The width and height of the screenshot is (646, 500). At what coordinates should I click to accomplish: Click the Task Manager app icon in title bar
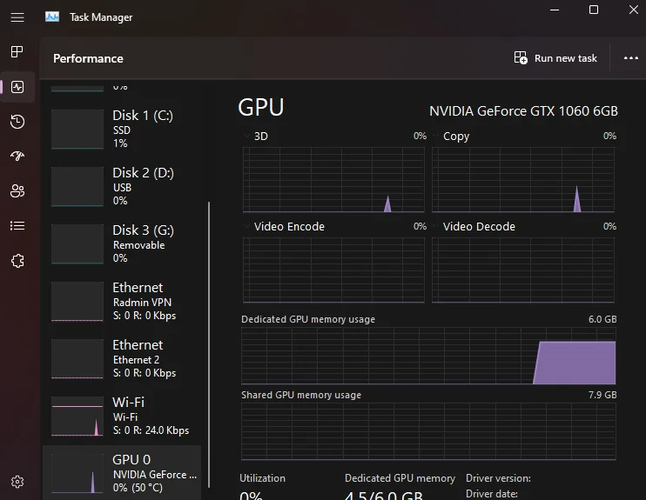52,17
